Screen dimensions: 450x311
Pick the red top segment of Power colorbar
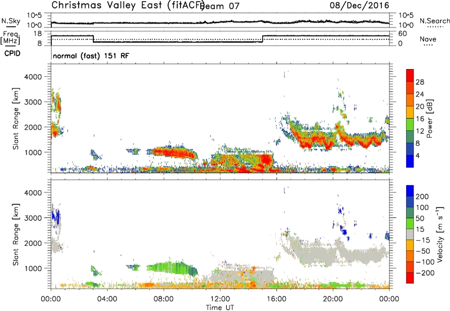coord(410,75)
